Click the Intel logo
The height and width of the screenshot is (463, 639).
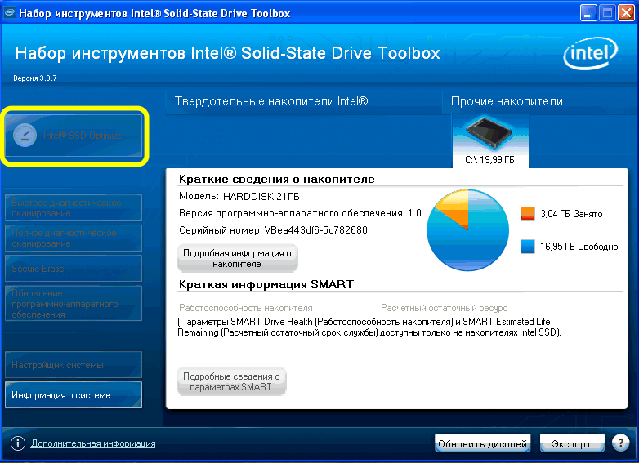(x=591, y=53)
